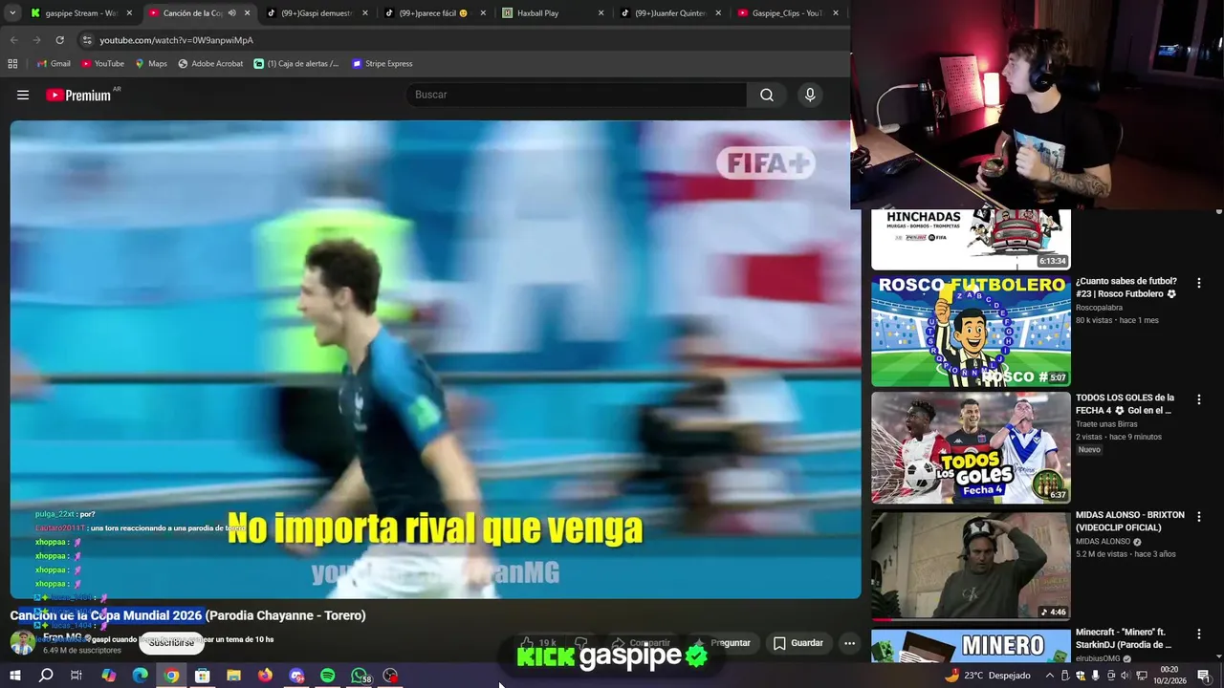Image resolution: width=1224 pixels, height=688 pixels.
Task: Click Traete unas Birras channel name
Action: pos(1107,424)
